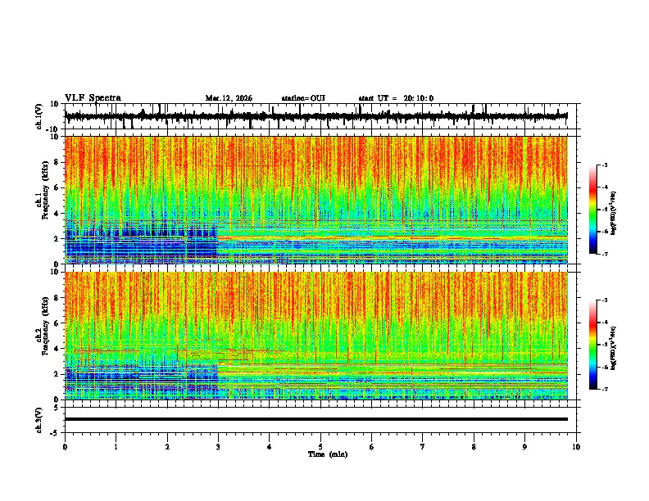This screenshot has width=649, height=501.
Task: Click the "1" tick label on time axis
Action: pyautogui.click(x=116, y=447)
